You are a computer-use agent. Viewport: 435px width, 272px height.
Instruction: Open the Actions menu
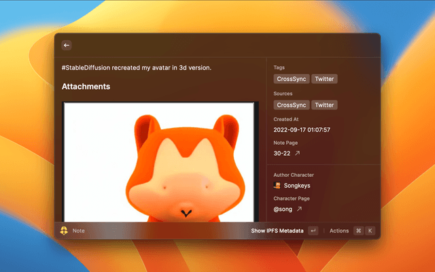point(339,231)
